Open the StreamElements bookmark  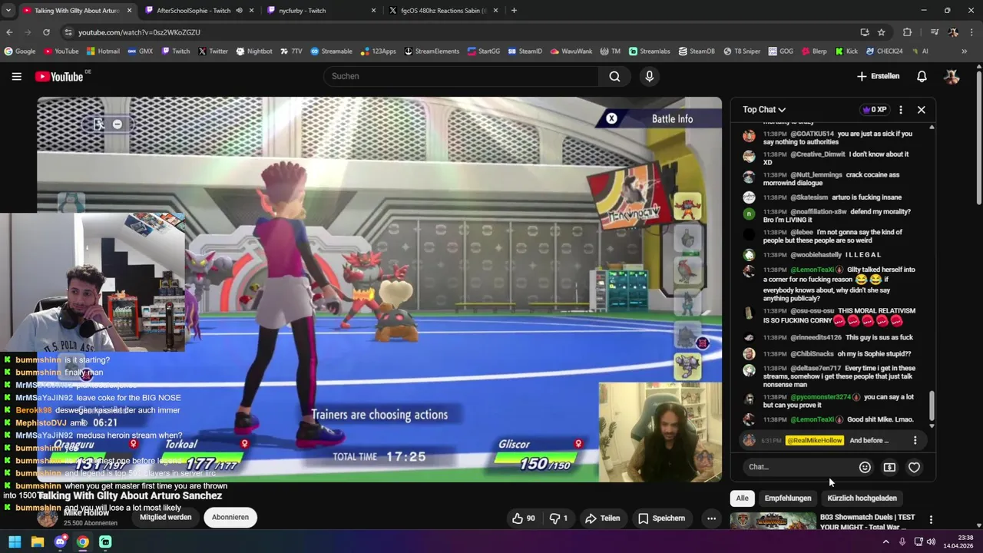tap(432, 51)
